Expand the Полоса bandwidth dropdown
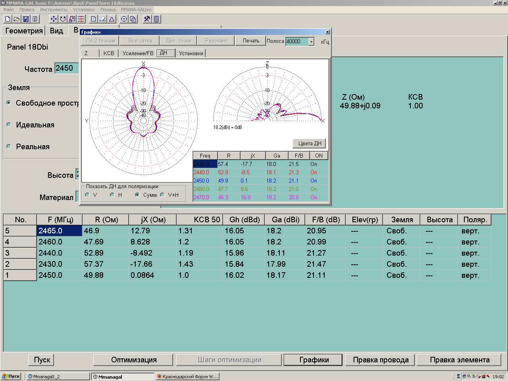Screen dimensions: 508x381 pos(311,42)
